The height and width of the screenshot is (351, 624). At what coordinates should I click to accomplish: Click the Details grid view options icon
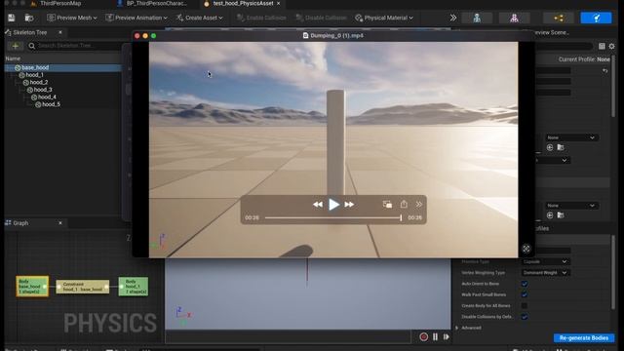coord(602,46)
